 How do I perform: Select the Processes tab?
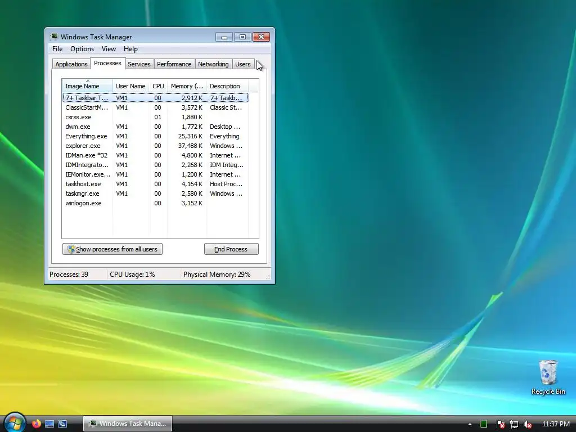coord(107,63)
